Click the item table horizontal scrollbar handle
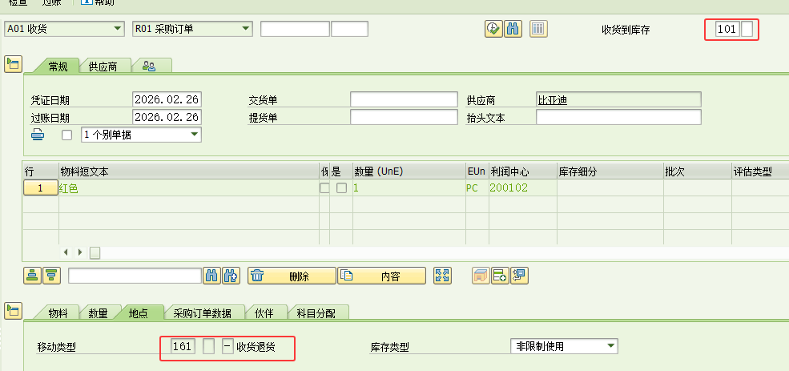789x371 pixels. (95, 252)
